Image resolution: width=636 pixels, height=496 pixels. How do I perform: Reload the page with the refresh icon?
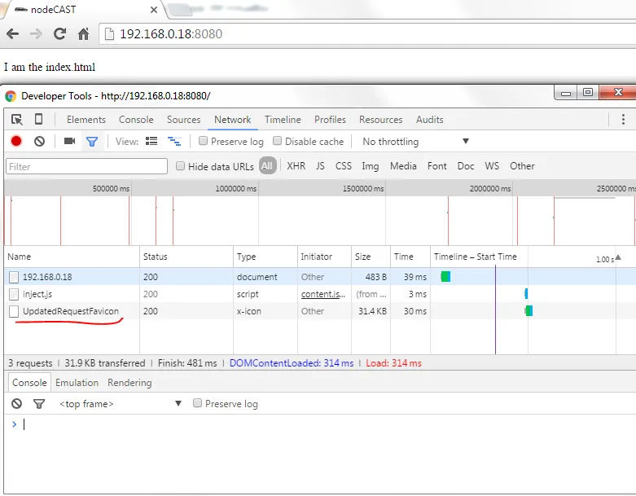[x=60, y=33]
